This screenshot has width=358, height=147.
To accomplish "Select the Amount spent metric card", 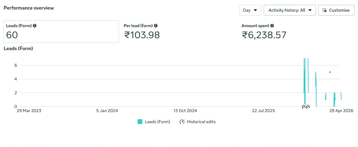I will click(297, 32).
